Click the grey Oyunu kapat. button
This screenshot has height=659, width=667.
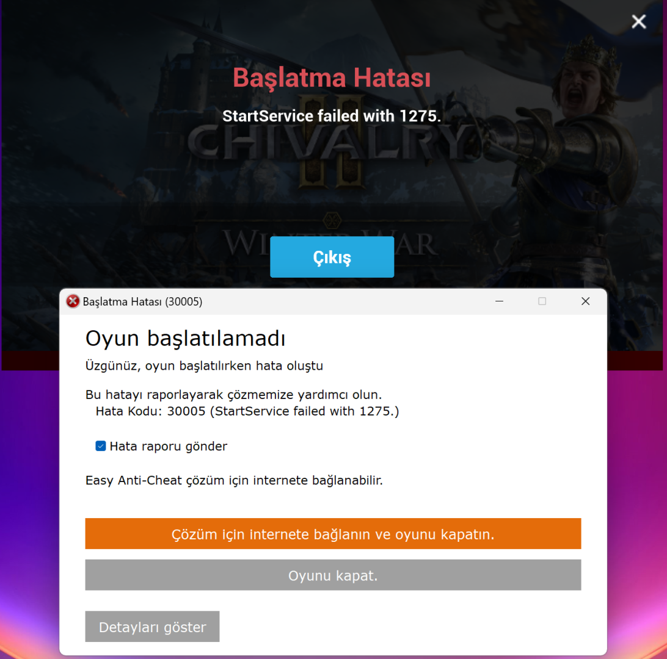click(x=333, y=575)
